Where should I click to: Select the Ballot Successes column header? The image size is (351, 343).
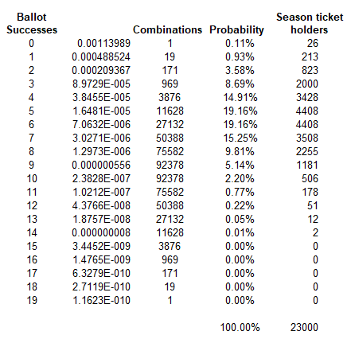pyautogui.click(x=32, y=23)
